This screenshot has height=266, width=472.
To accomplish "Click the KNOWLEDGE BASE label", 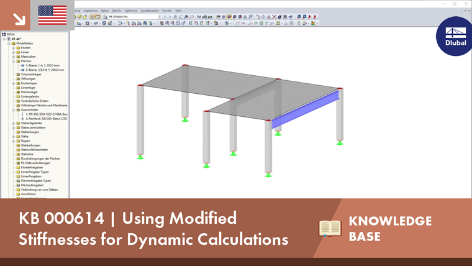I will 390,228.
